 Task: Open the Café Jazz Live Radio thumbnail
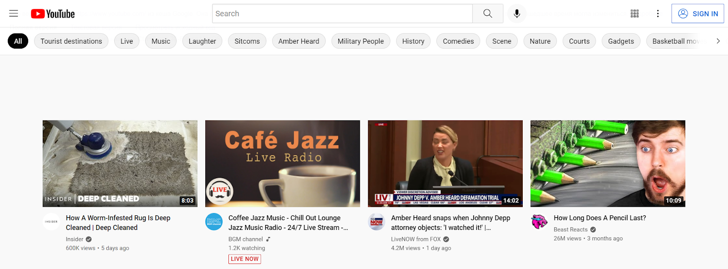click(283, 164)
